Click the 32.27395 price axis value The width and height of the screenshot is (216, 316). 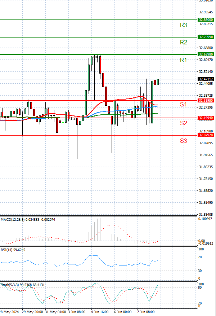click(x=206, y=107)
